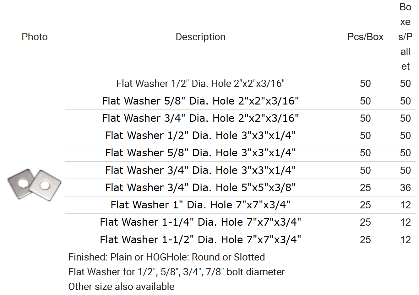The height and width of the screenshot is (295, 419).
Task: Click the Flat Washer 1/2" Hole 3"x3"x1/4" description
Action: (200, 136)
